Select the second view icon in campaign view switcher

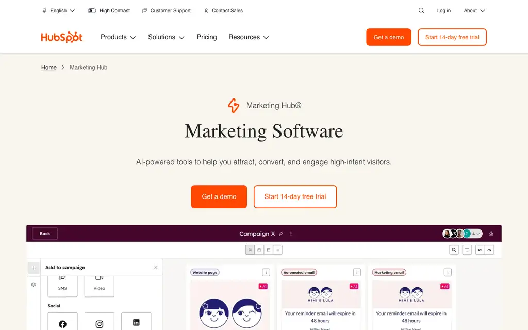pyautogui.click(x=259, y=250)
